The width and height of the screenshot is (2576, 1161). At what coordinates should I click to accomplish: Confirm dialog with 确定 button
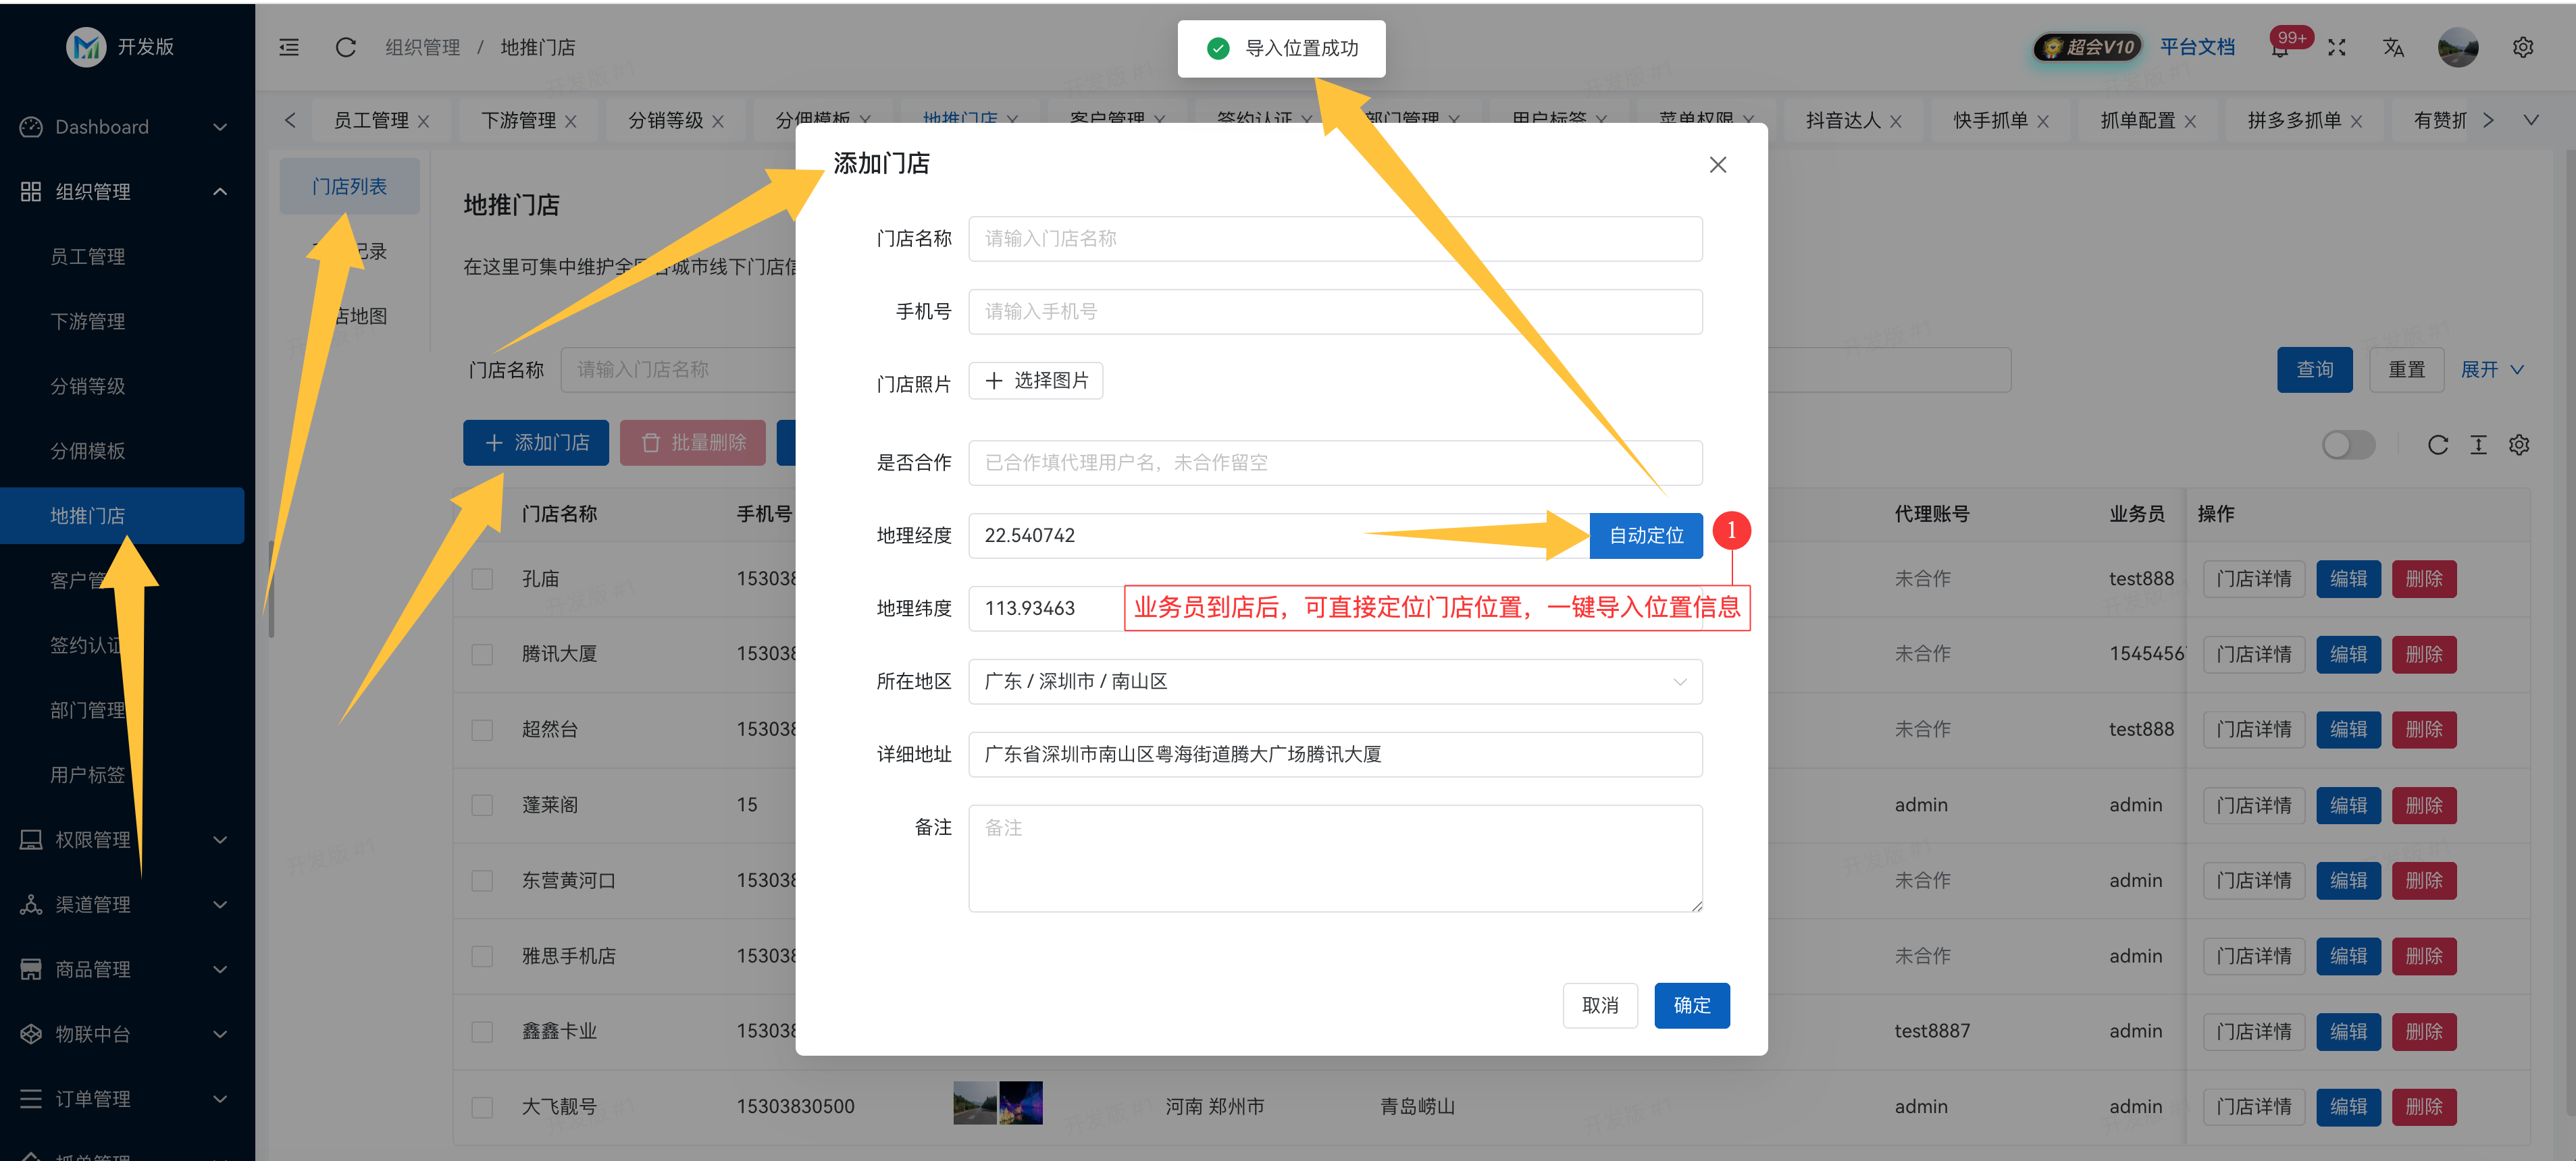[x=1691, y=1005]
